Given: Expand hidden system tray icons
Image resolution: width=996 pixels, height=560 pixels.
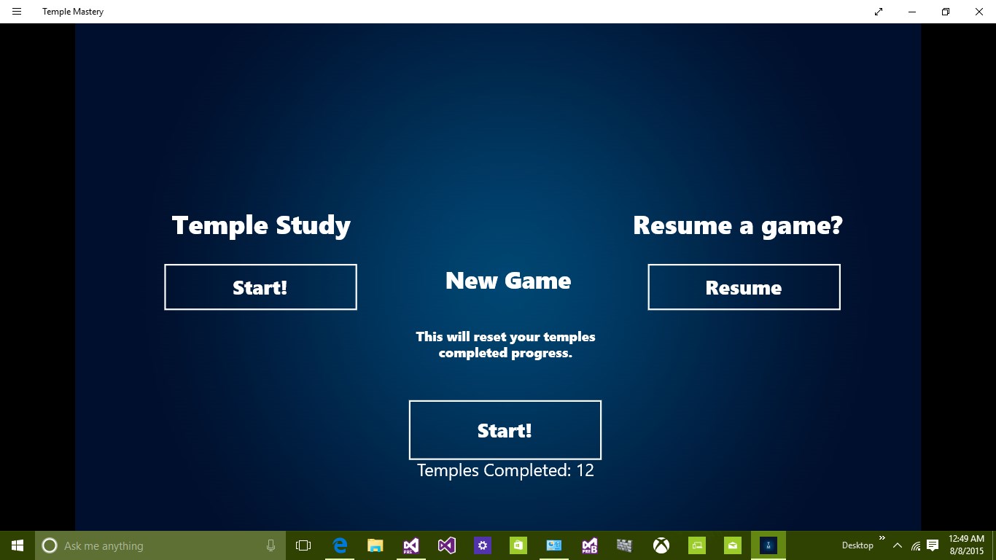Looking at the screenshot, I should (898, 545).
